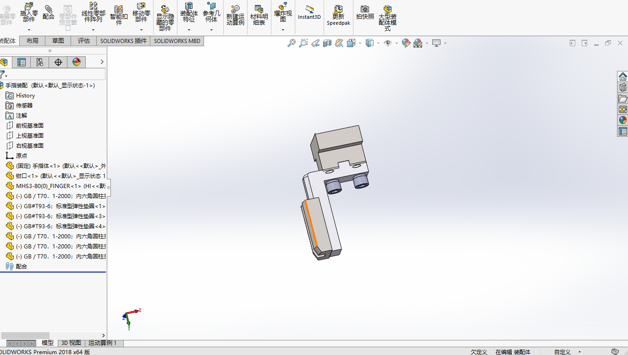Open Appearances task pane color ball
Image resolution: width=628 pixels, height=355 pixels.
pyautogui.click(x=622, y=120)
